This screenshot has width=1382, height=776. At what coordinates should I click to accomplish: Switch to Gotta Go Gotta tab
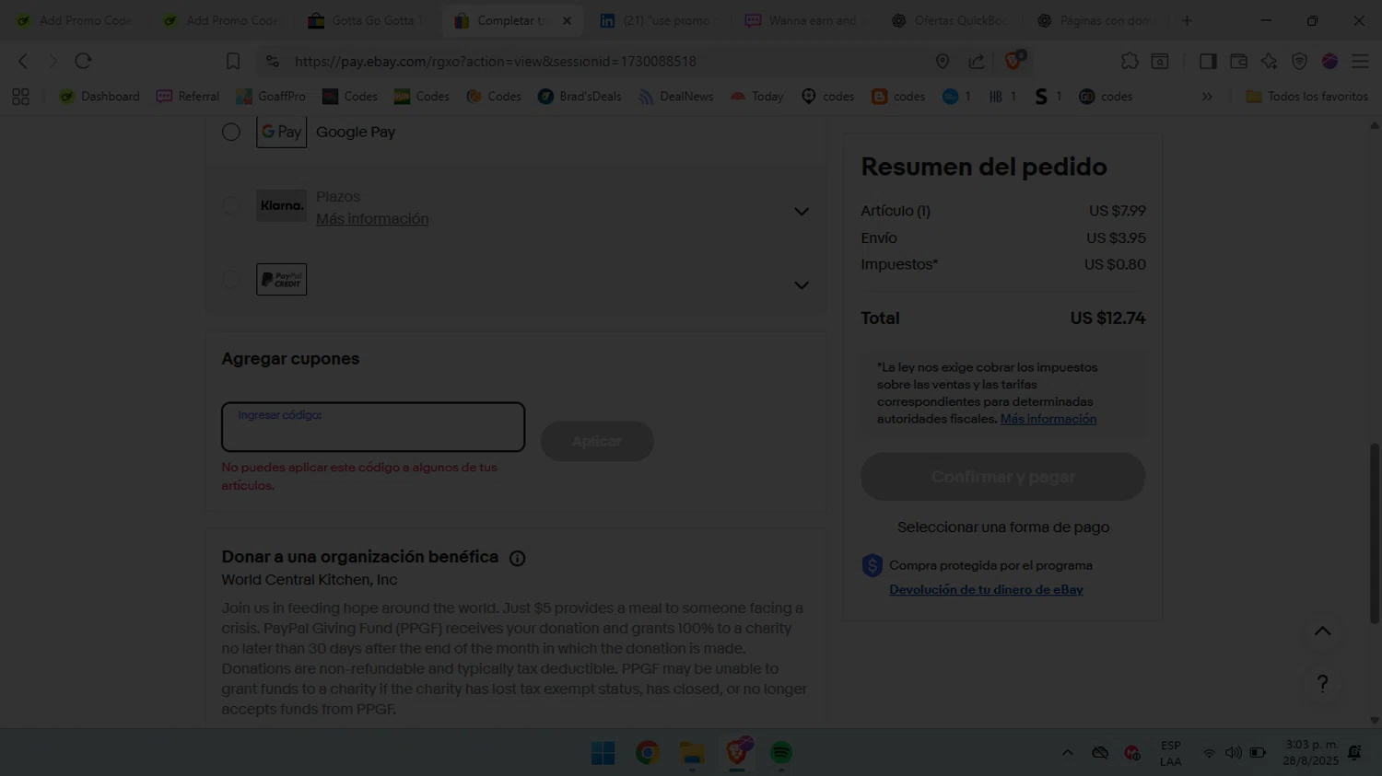[x=367, y=20]
